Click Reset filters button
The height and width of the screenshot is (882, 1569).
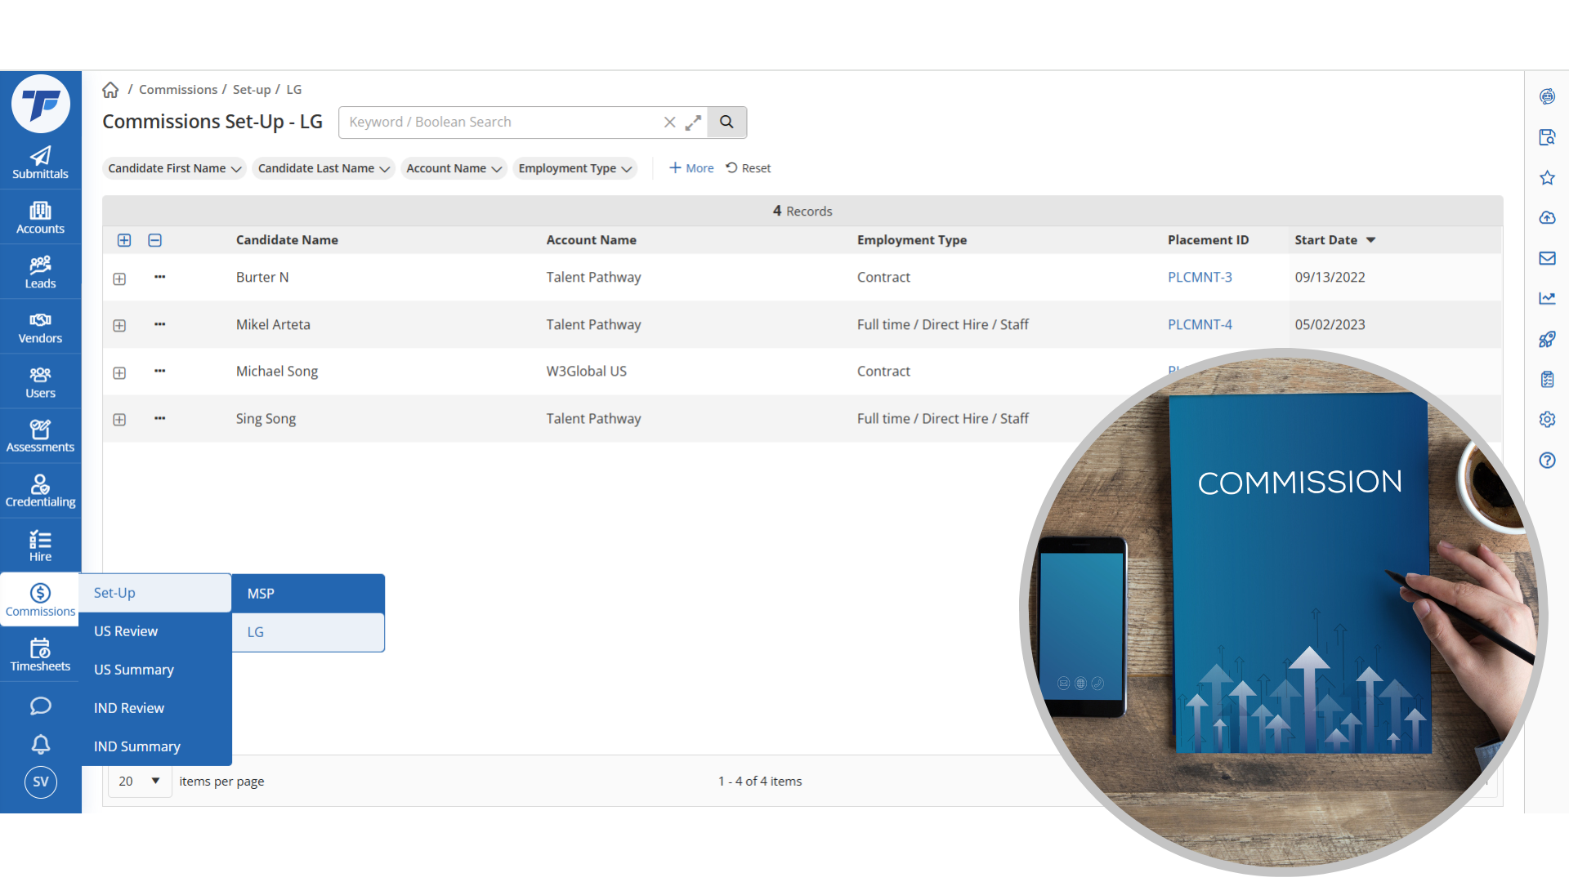coord(749,168)
